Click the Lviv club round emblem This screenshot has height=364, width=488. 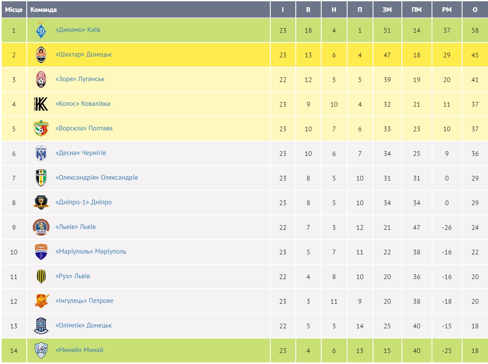[x=41, y=227]
